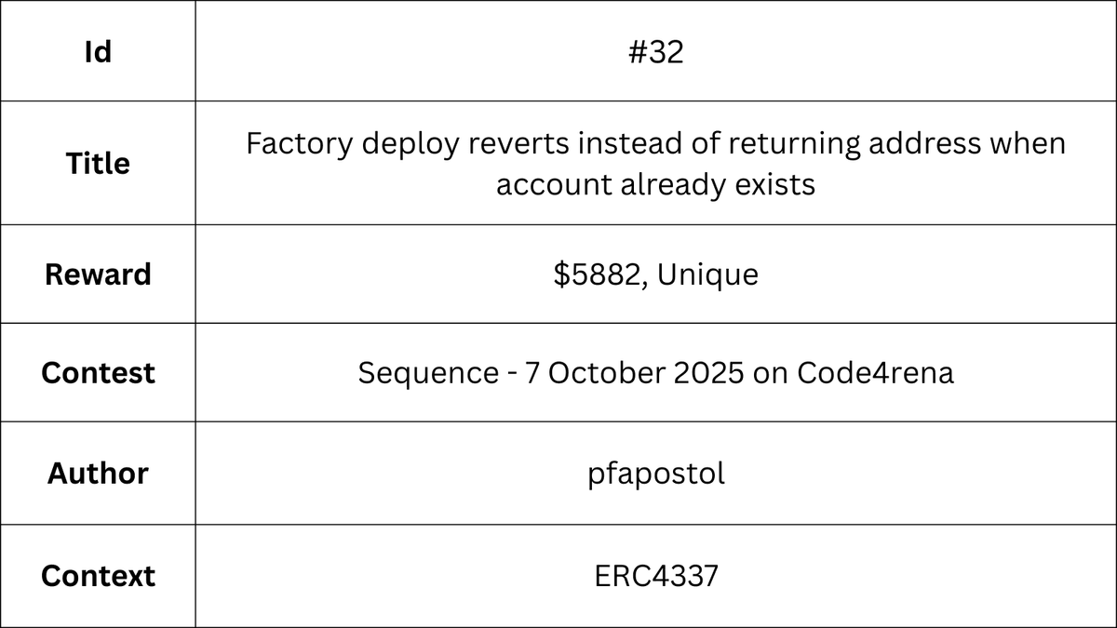Click the Id row label
This screenshot has height=628, width=1117.
pos(98,51)
